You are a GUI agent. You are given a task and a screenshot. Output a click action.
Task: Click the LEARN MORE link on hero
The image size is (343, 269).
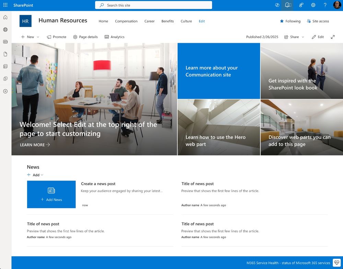35,145
